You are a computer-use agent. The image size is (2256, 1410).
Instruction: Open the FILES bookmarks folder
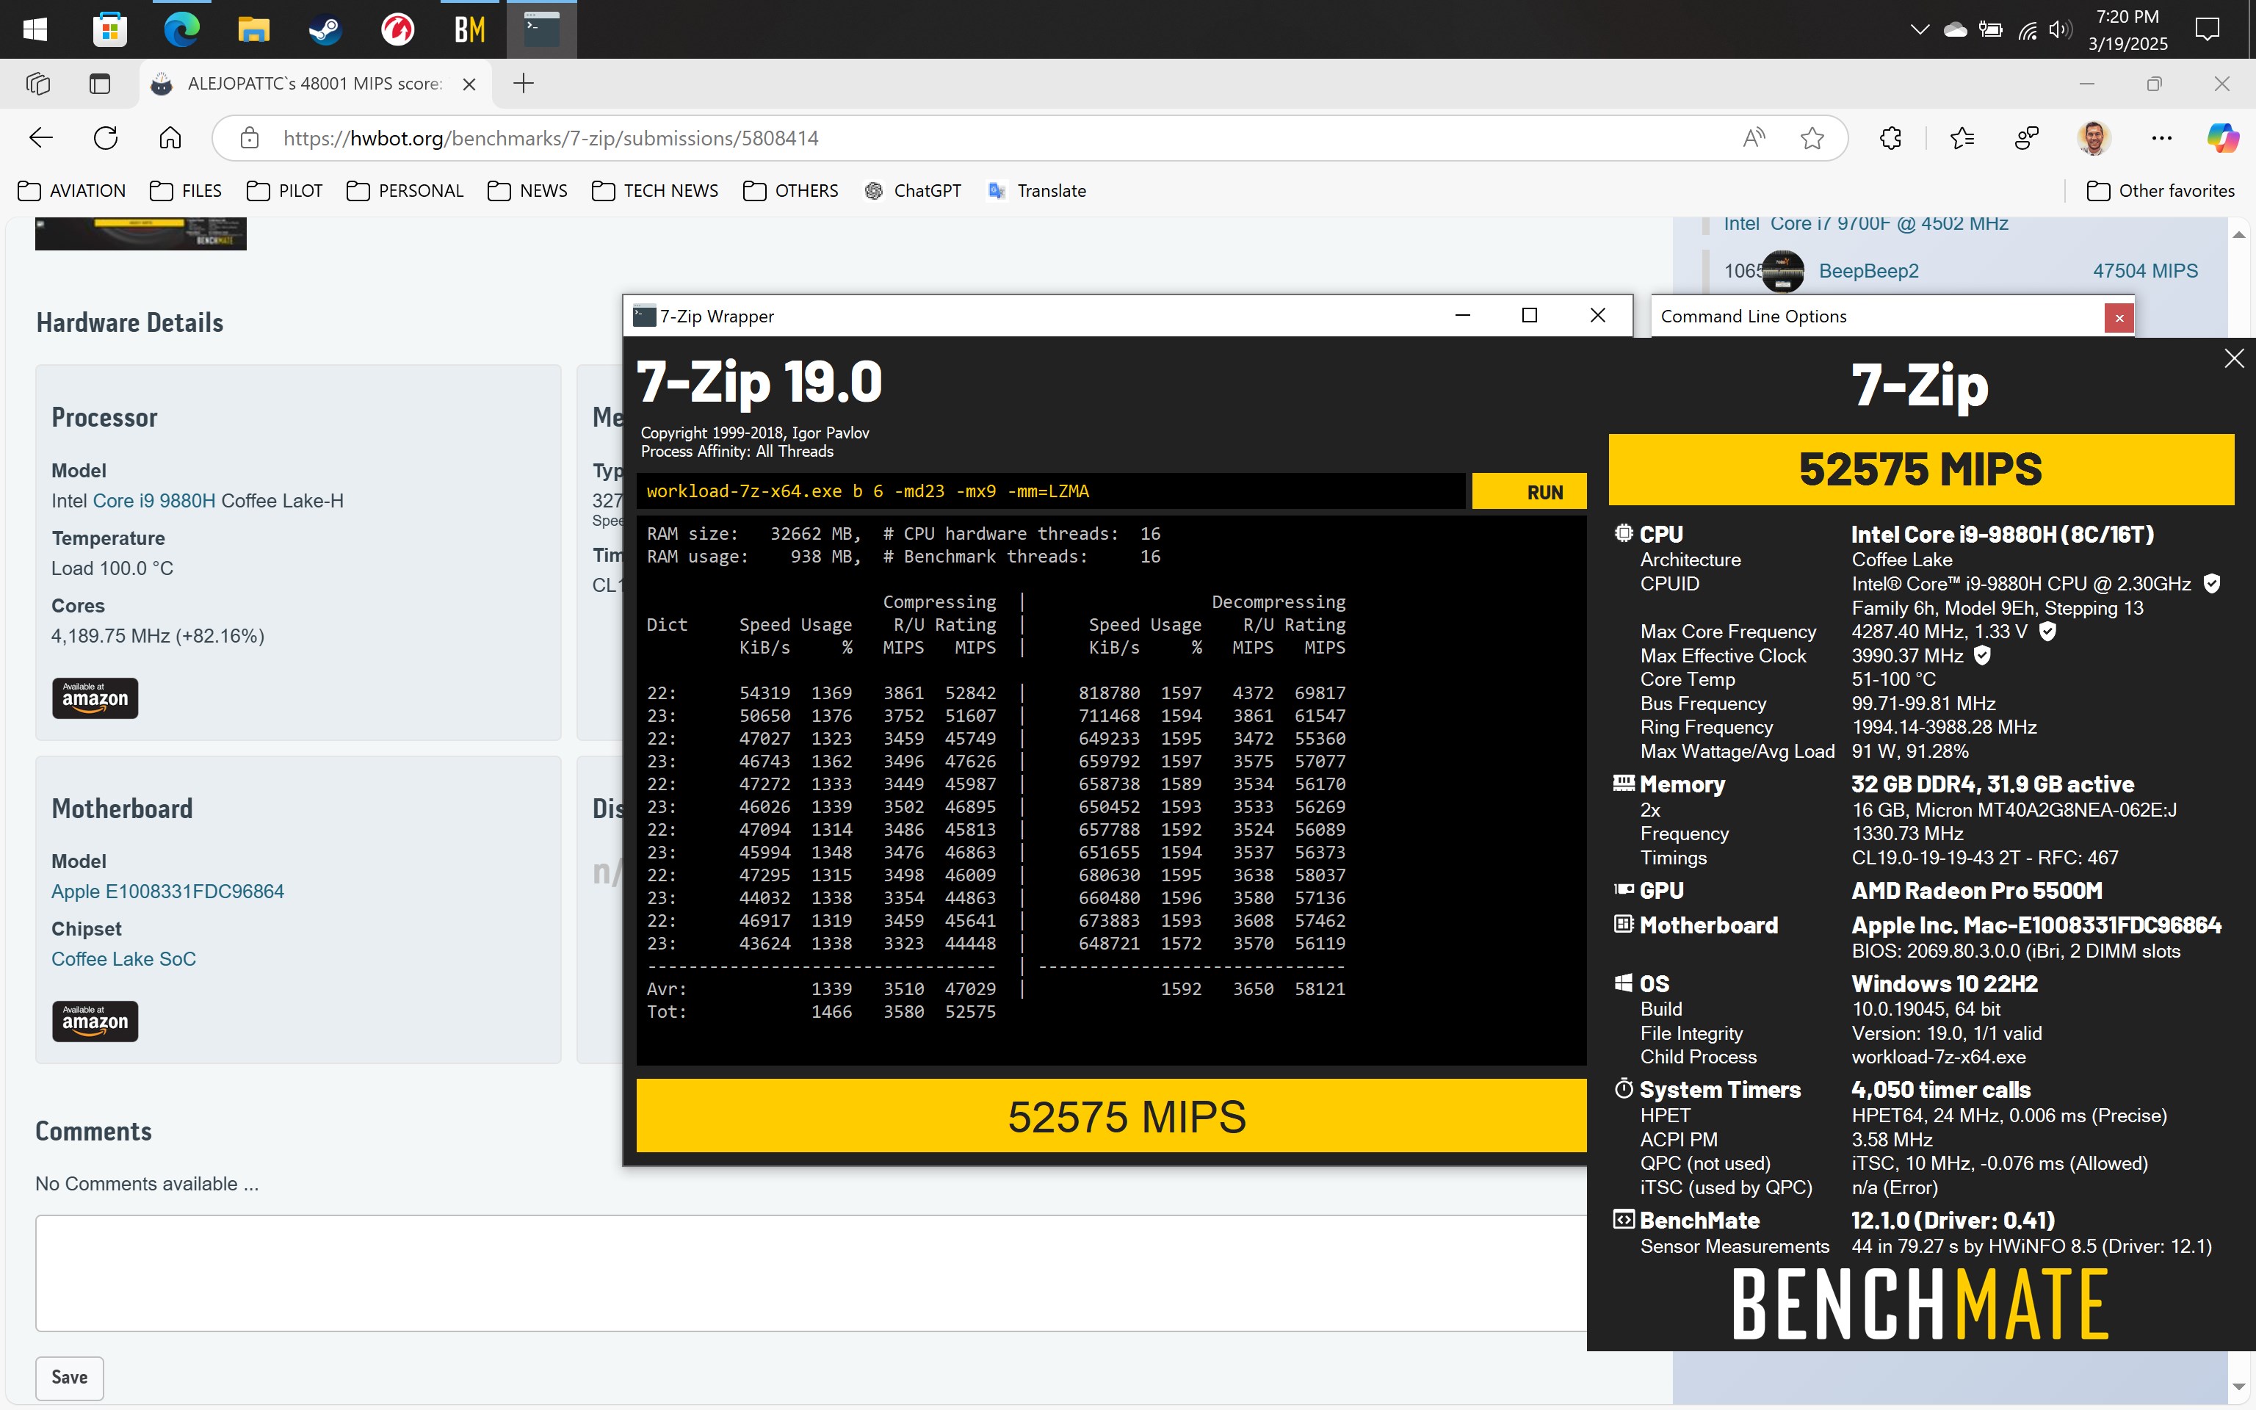(186, 190)
